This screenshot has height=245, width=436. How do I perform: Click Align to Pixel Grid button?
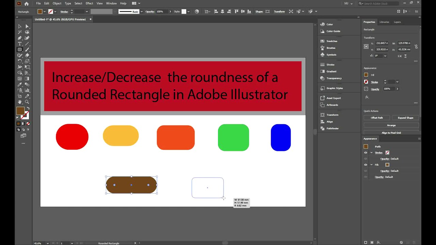(391, 133)
